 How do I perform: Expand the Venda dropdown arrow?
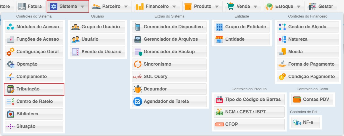255,7
